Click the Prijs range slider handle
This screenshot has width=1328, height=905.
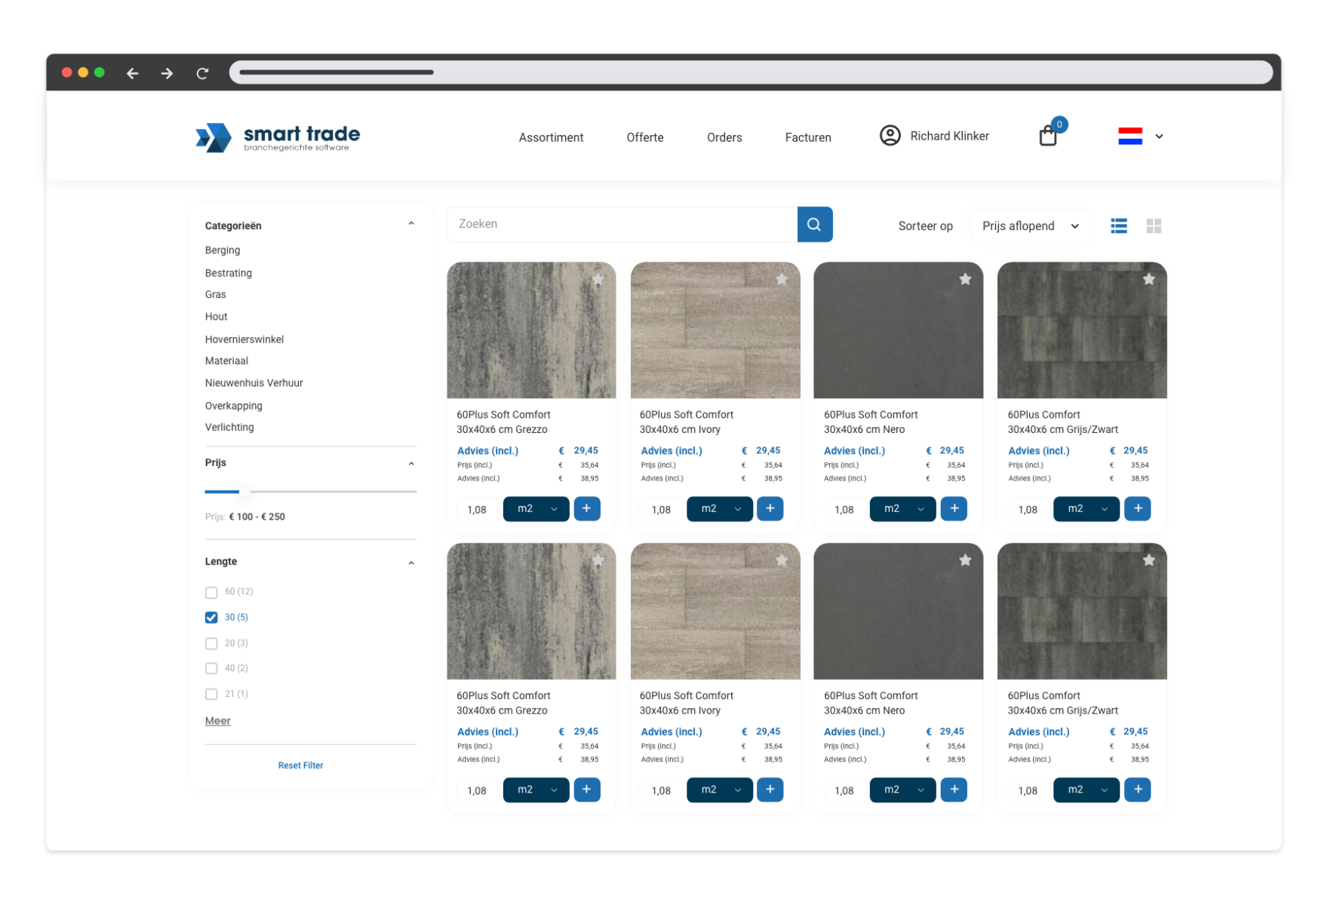click(x=244, y=492)
